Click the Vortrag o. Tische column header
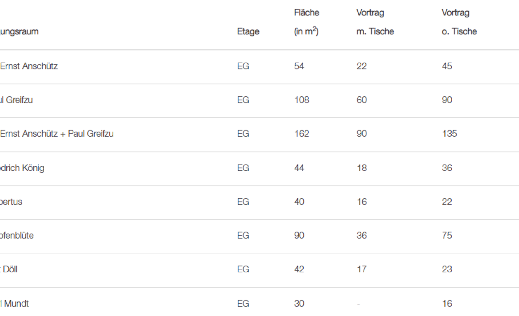 [459, 22]
